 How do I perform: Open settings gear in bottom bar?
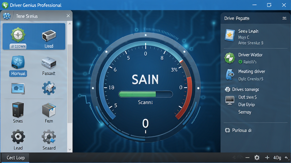(257, 158)
